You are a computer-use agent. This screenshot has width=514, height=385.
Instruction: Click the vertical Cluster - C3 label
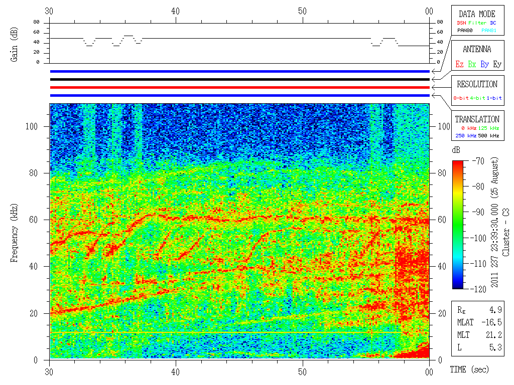(506, 233)
